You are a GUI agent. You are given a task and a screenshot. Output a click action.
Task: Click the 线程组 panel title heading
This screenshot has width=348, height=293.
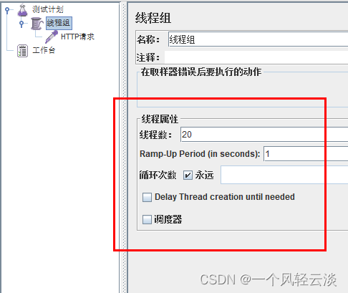pos(153,18)
